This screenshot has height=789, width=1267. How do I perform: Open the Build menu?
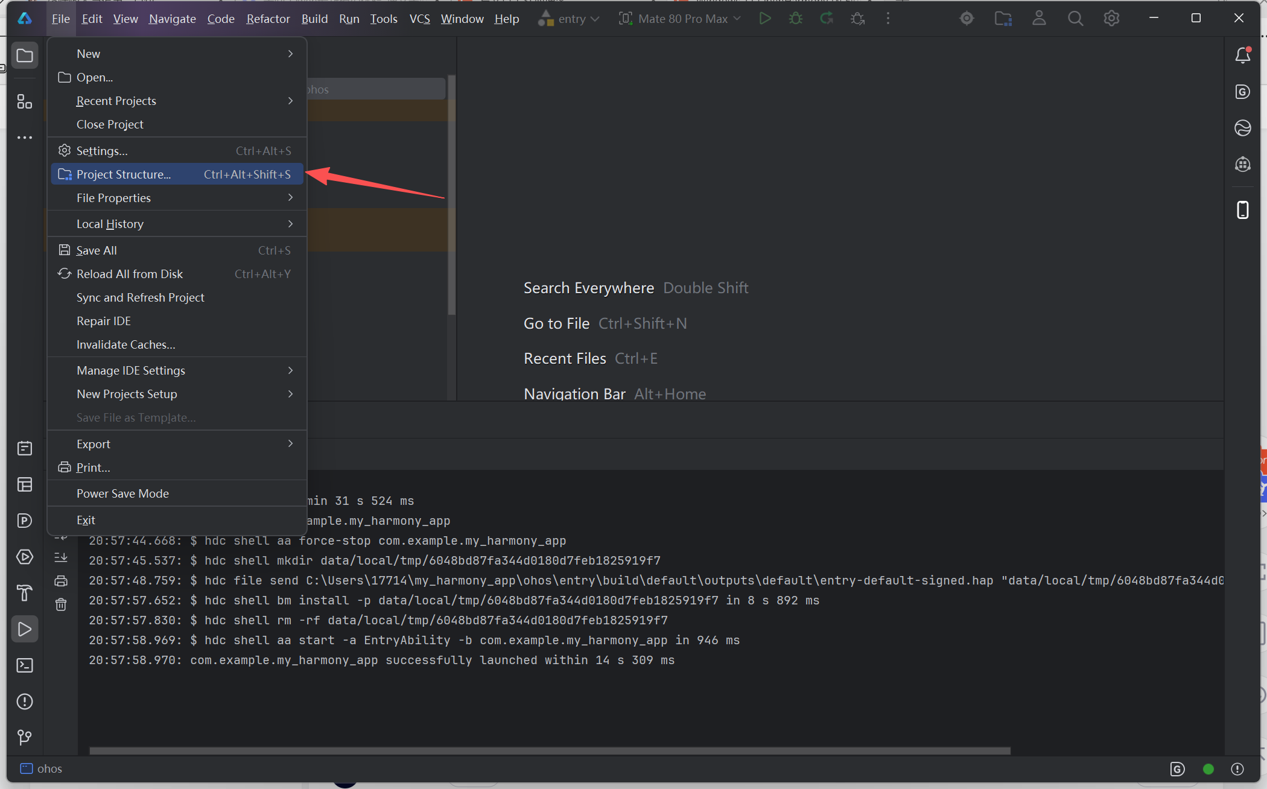pyautogui.click(x=314, y=19)
